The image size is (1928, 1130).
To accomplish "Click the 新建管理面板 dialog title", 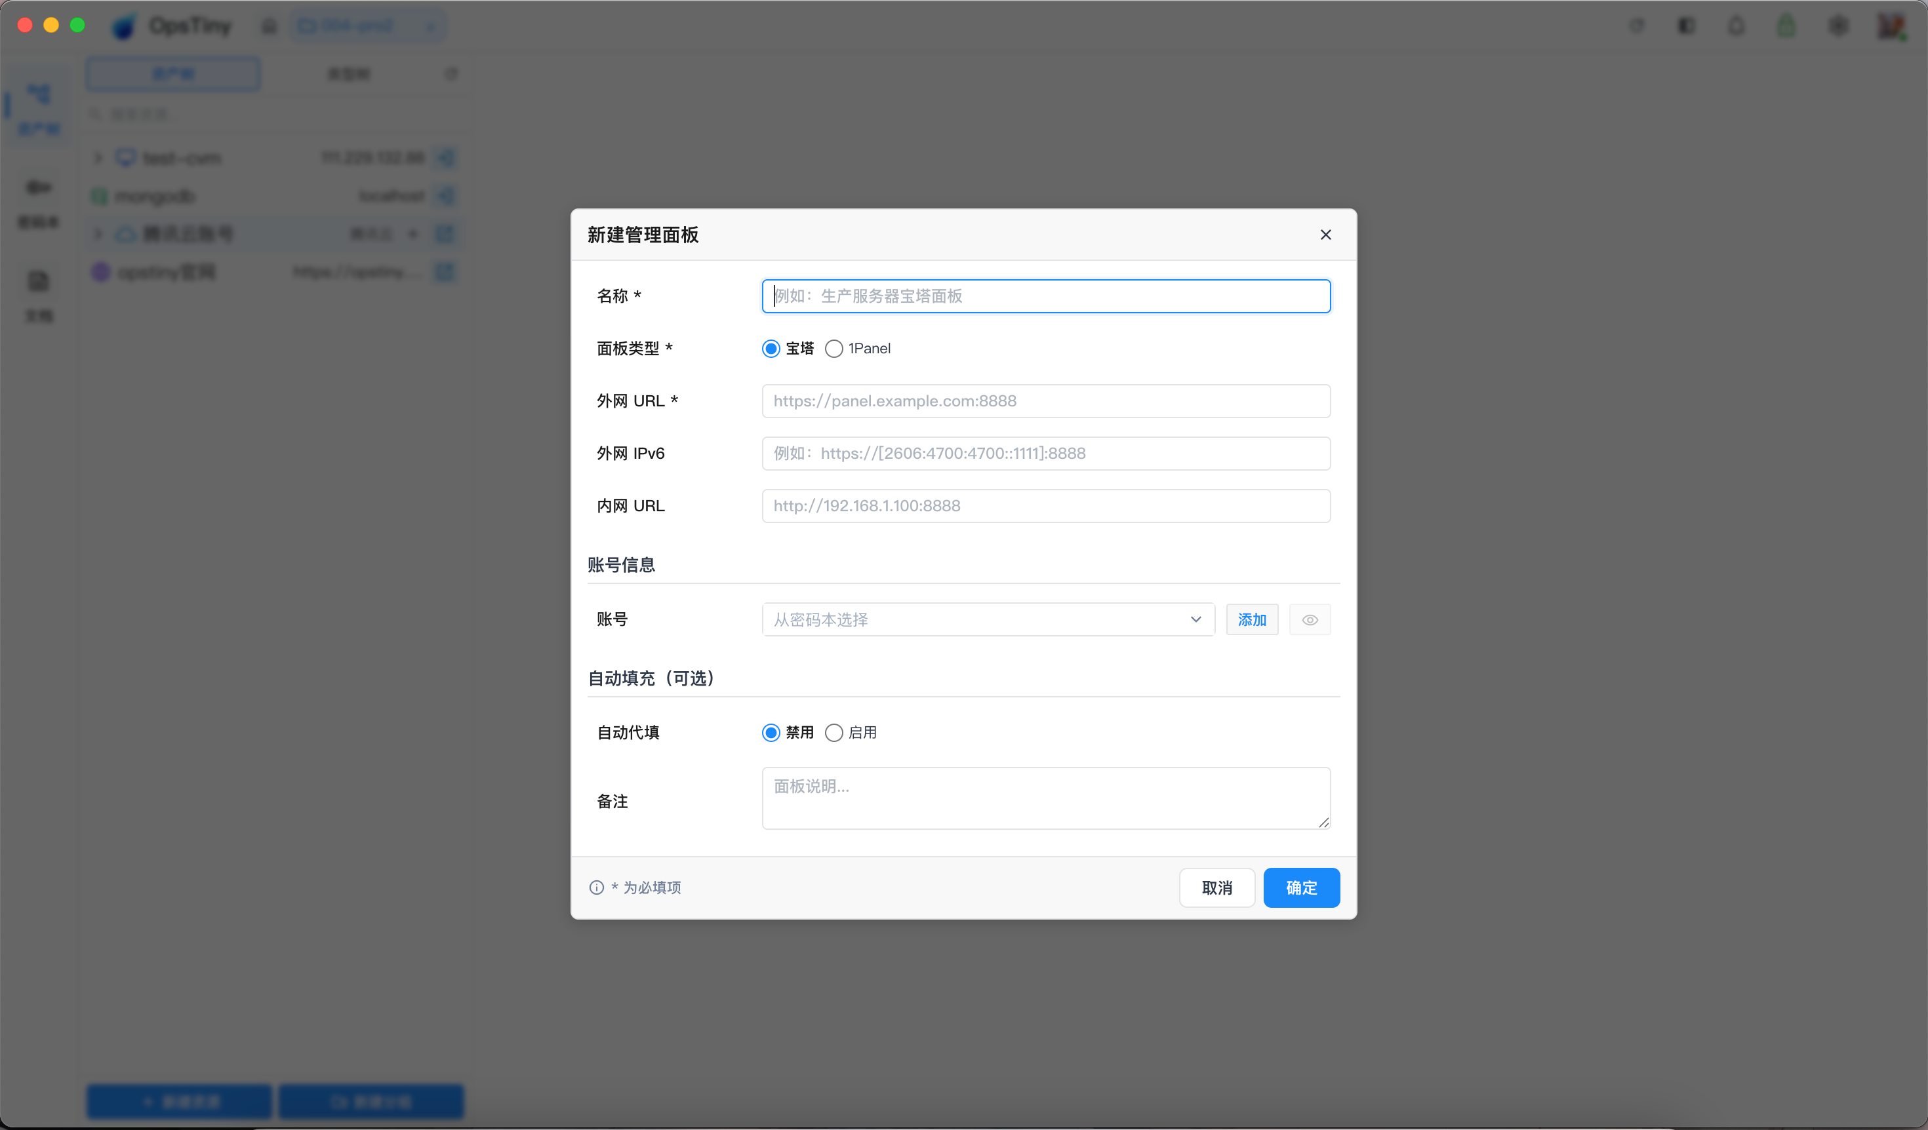I will pos(643,235).
